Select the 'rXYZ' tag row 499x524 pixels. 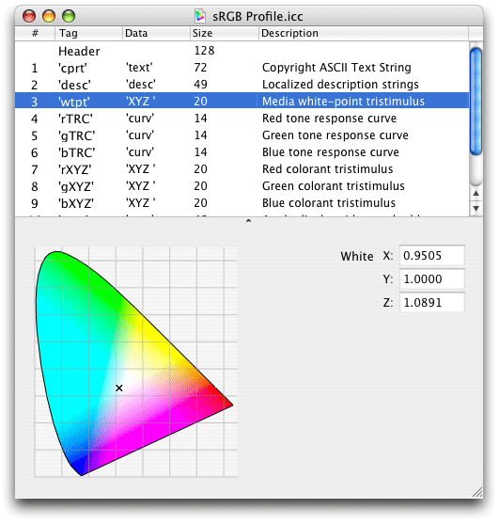coord(242,169)
